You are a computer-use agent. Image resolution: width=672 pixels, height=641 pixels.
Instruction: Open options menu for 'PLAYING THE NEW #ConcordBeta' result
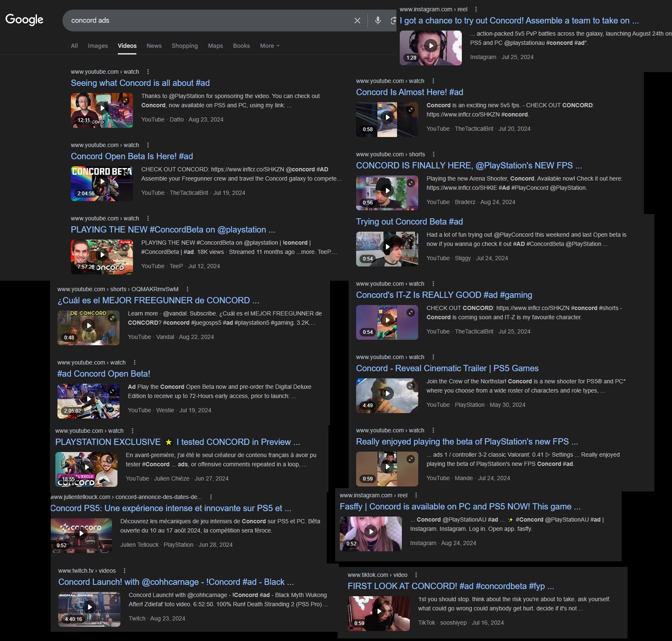148,218
